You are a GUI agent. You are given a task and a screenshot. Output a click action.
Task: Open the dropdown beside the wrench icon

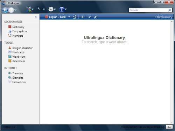(44, 9)
